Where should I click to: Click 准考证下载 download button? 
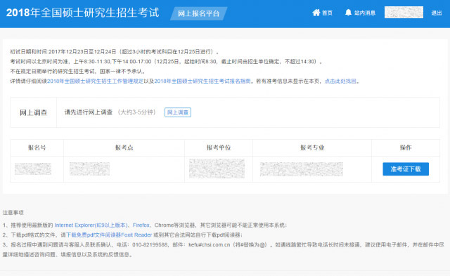click(x=406, y=169)
